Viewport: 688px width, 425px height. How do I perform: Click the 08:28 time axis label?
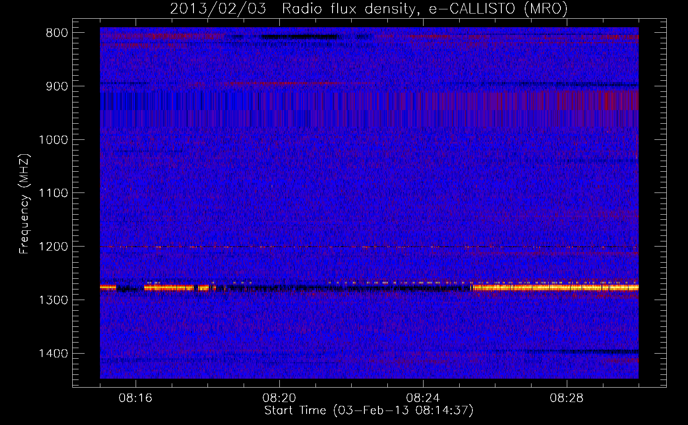(x=567, y=399)
